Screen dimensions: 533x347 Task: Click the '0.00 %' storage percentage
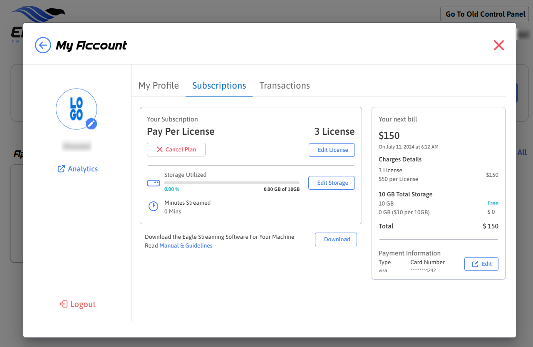tap(172, 189)
